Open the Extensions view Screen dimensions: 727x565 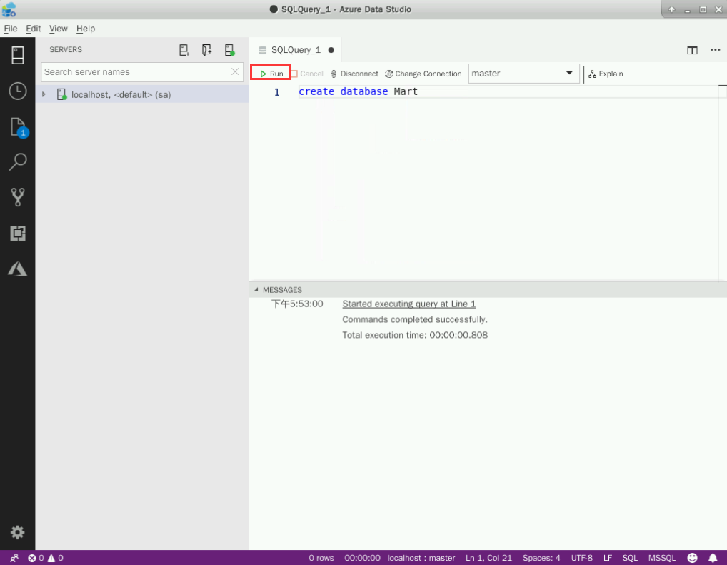tap(17, 233)
